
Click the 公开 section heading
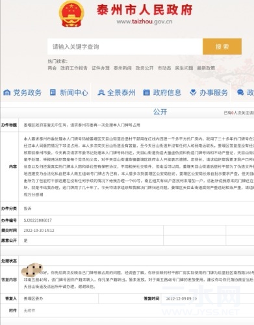click(x=160, y=112)
